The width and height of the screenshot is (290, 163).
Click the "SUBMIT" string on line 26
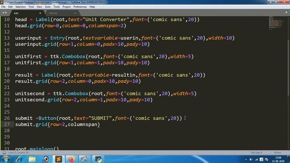click(x=100, y=118)
